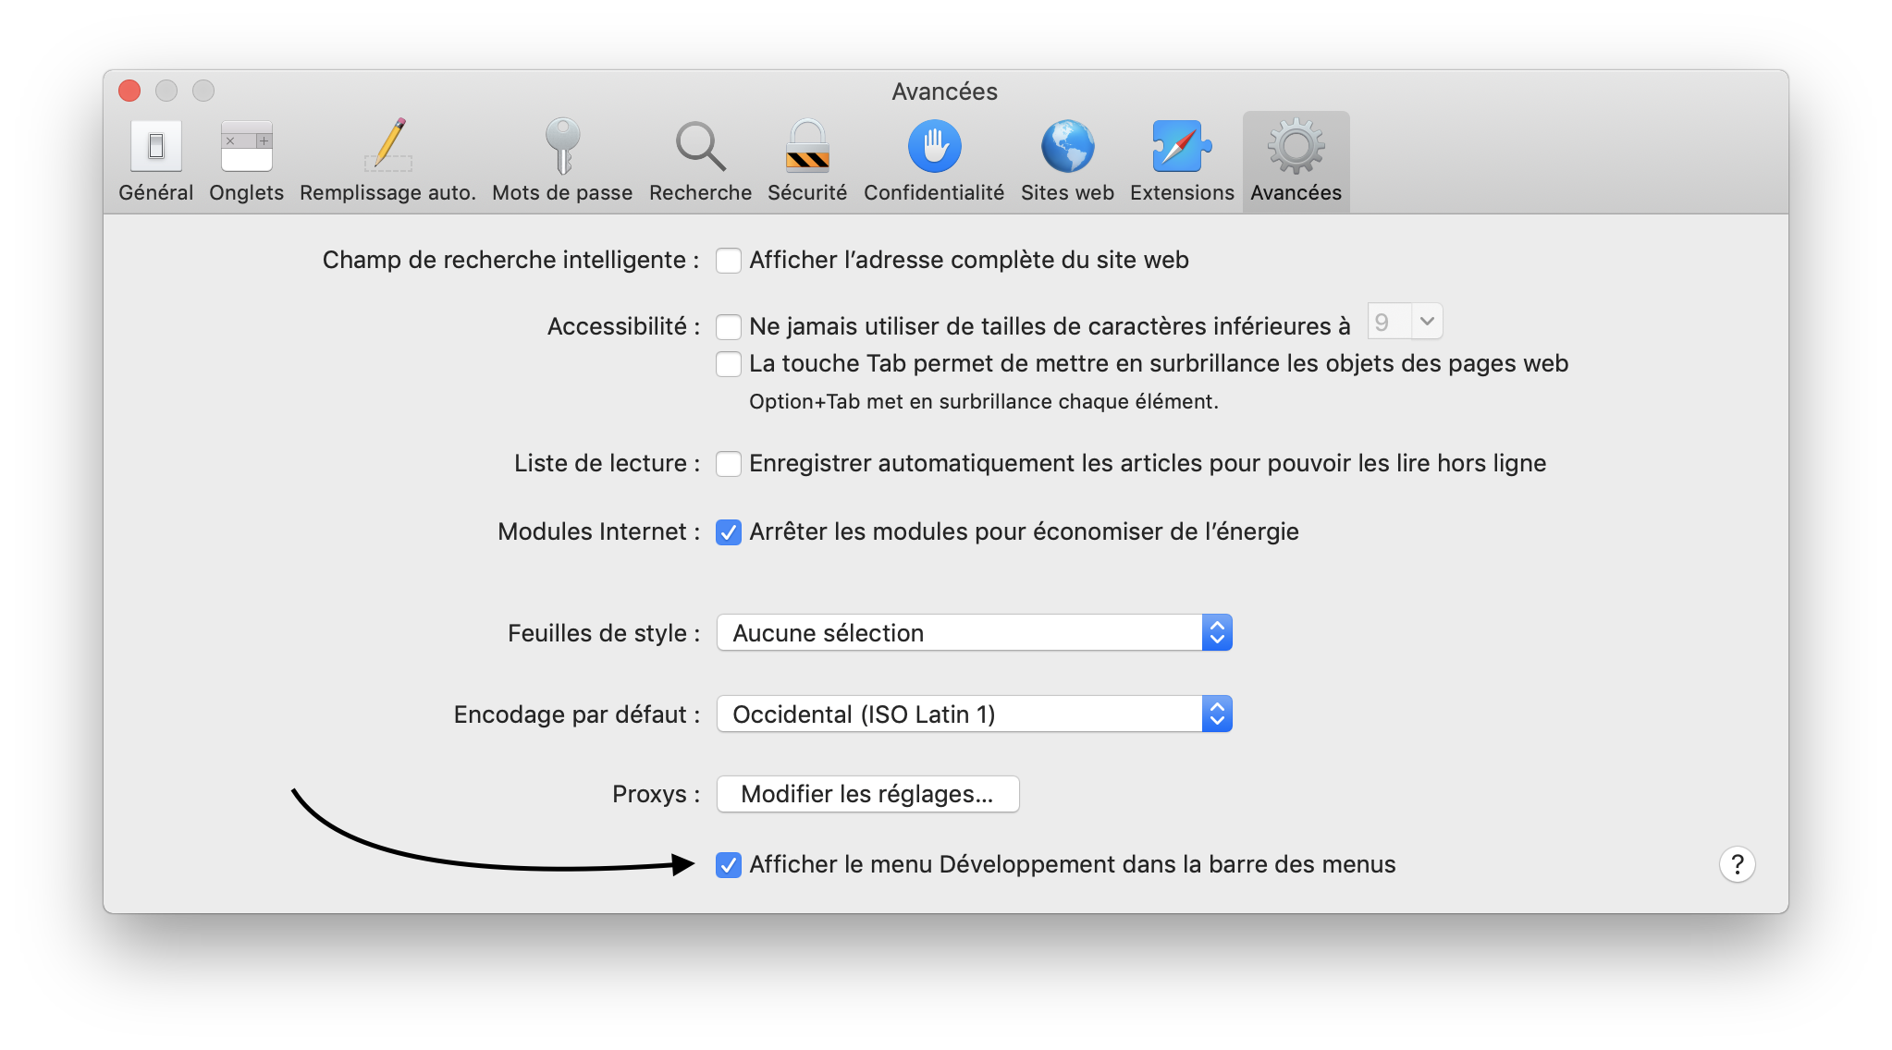Screen dimensions: 1892x1050
Task: Open the Encodage par défaut dropdown
Action: click(974, 714)
